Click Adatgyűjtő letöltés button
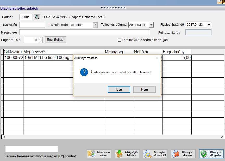The height and width of the screenshot is (161, 225). [x=127, y=154]
